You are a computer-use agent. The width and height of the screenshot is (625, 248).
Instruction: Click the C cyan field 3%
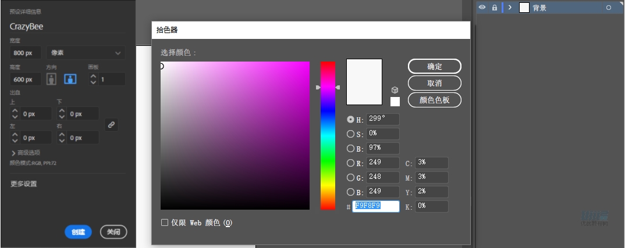tap(432, 163)
